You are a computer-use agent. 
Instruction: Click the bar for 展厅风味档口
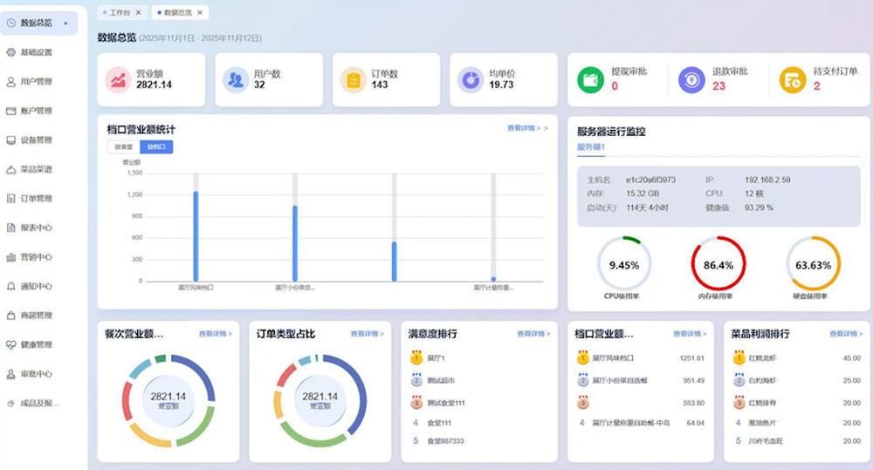coord(196,236)
